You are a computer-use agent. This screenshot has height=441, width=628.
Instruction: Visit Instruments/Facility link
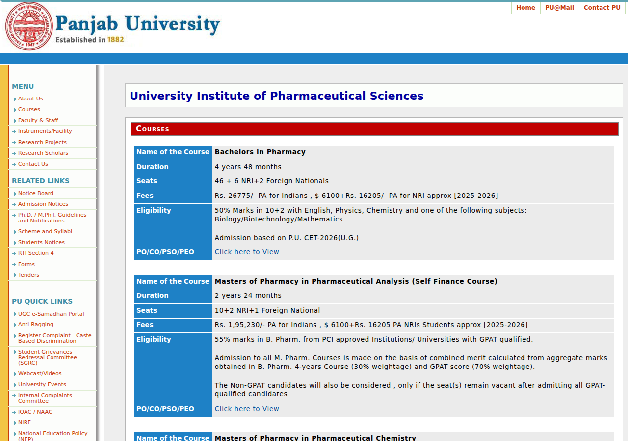pos(45,131)
